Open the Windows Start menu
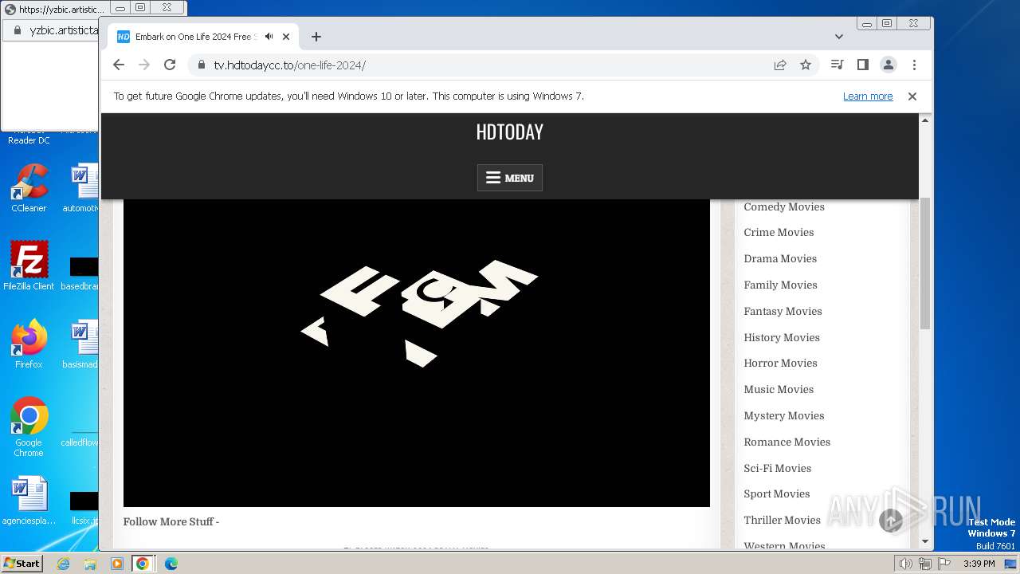The image size is (1020, 574). tap(22, 563)
